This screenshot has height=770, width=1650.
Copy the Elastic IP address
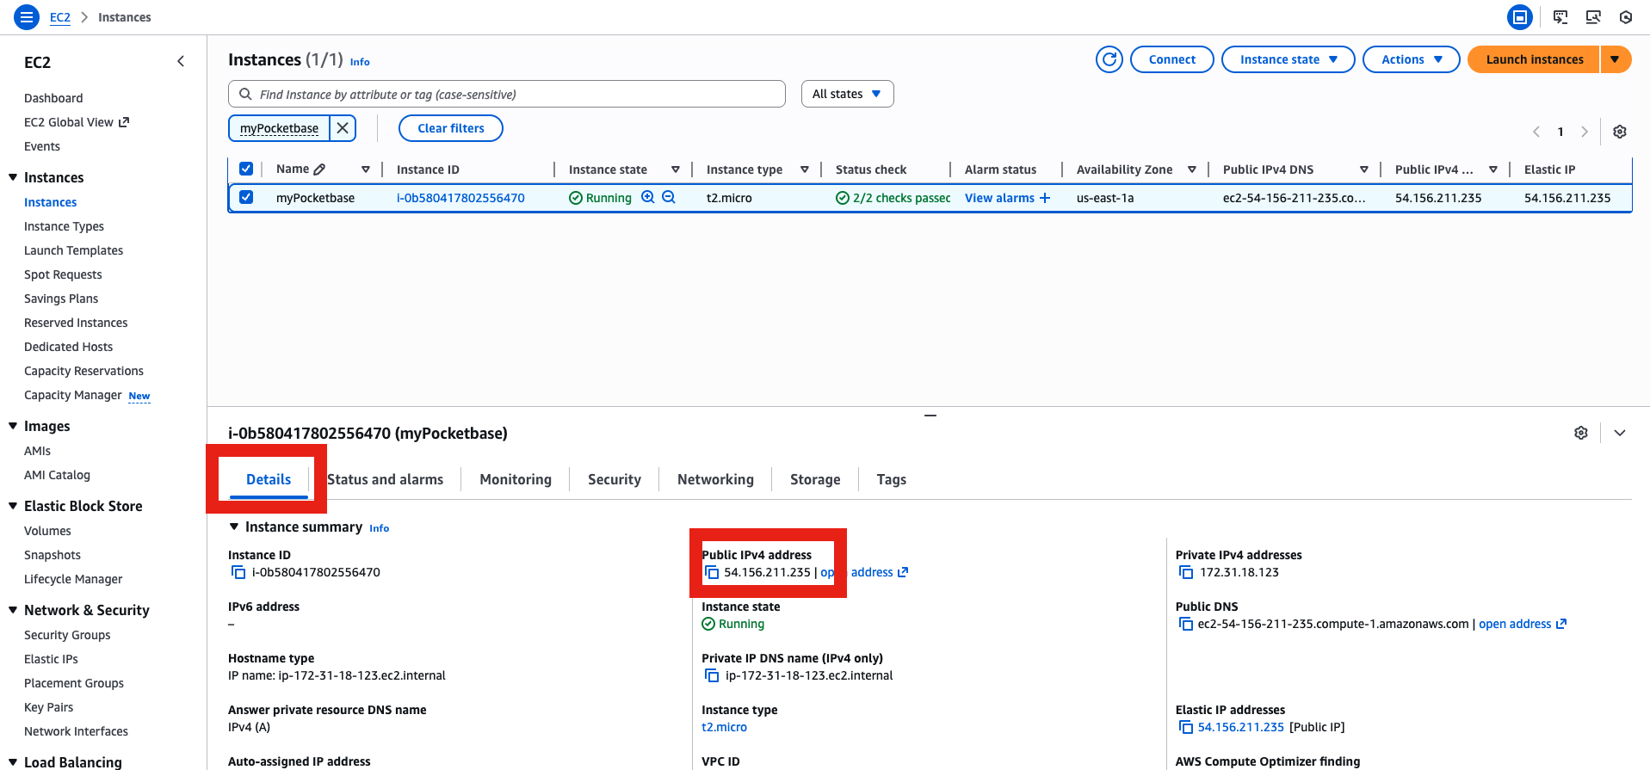tap(1186, 727)
